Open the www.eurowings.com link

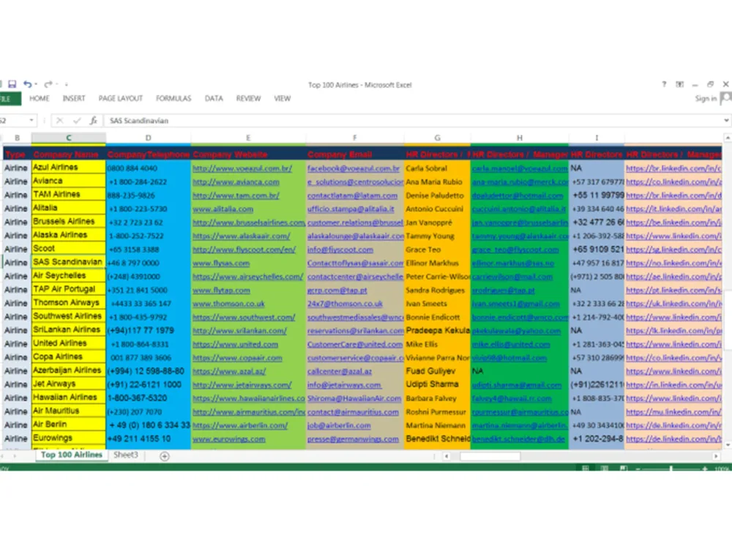tap(228, 439)
